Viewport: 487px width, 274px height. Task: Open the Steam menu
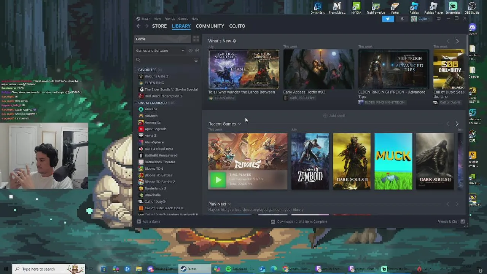tap(146, 19)
